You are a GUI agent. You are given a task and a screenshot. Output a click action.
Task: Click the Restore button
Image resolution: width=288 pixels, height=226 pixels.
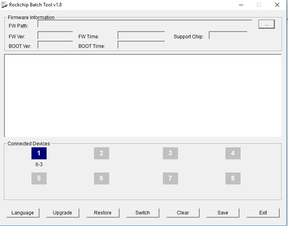(103, 213)
